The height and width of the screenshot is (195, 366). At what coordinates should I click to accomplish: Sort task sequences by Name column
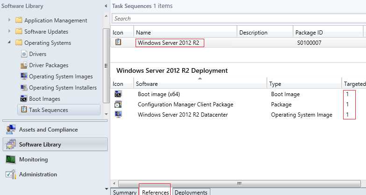tap(185, 32)
